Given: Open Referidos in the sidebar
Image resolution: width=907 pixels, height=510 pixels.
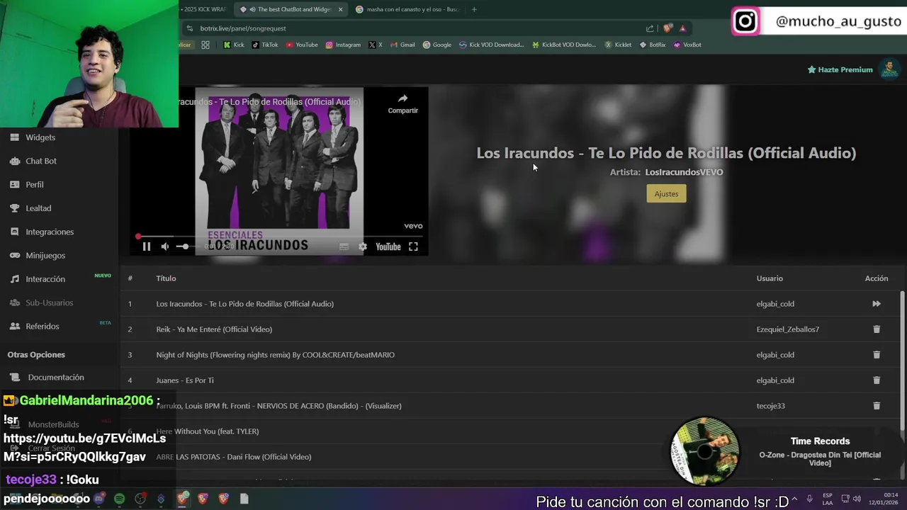Looking at the screenshot, I should [x=43, y=327].
